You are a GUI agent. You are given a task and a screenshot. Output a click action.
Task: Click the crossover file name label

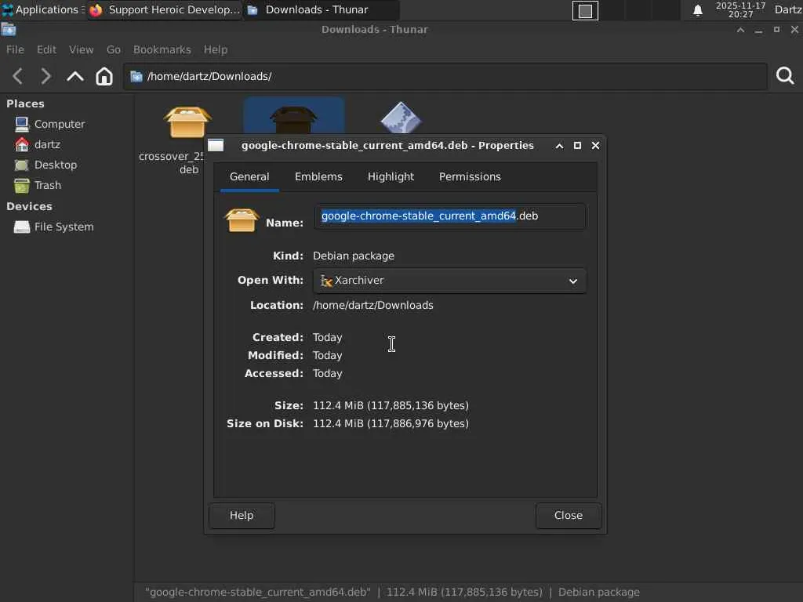click(171, 163)
